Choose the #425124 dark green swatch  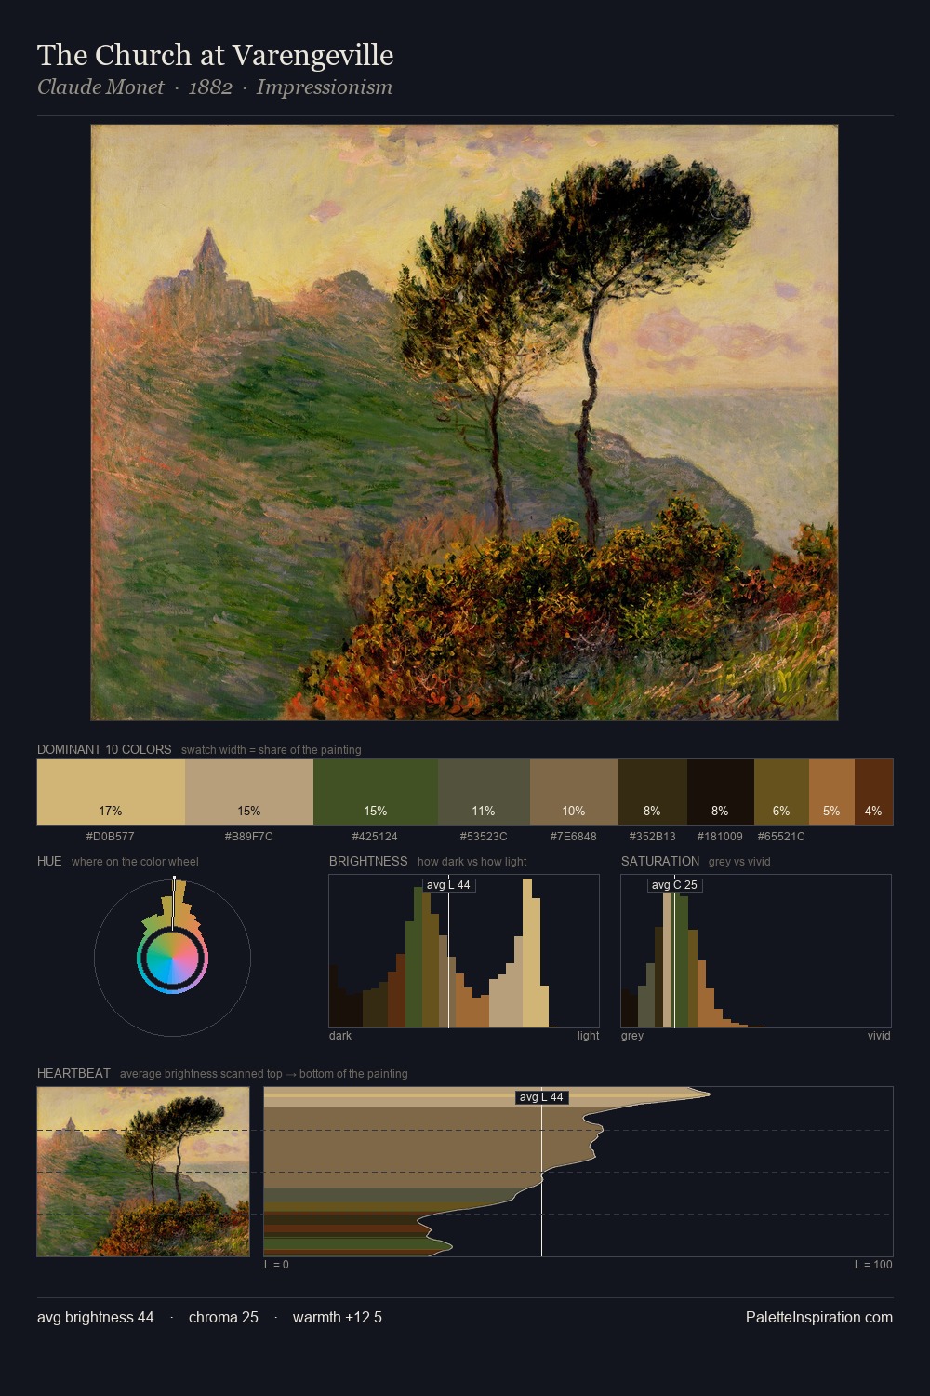[x=376, y=792]
